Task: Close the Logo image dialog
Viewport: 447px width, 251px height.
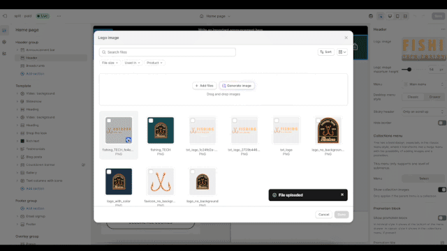Action: point(346,38)
